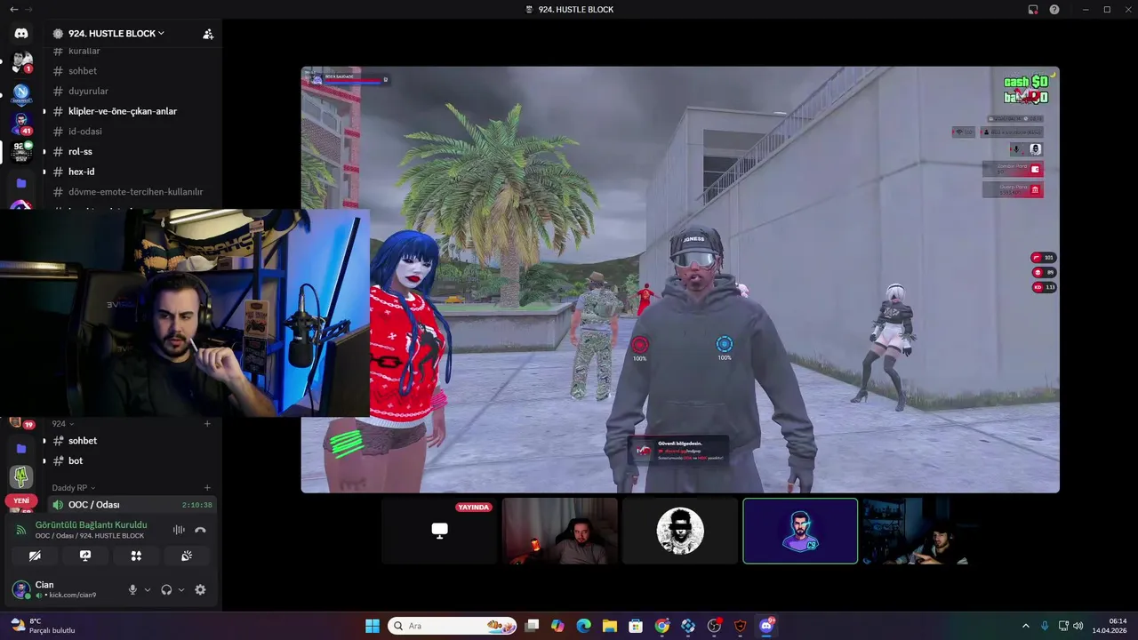This screenshot has height=640, width=1138.
Task: Select YAYINDA live stream tile
Action: pos(439,531)
